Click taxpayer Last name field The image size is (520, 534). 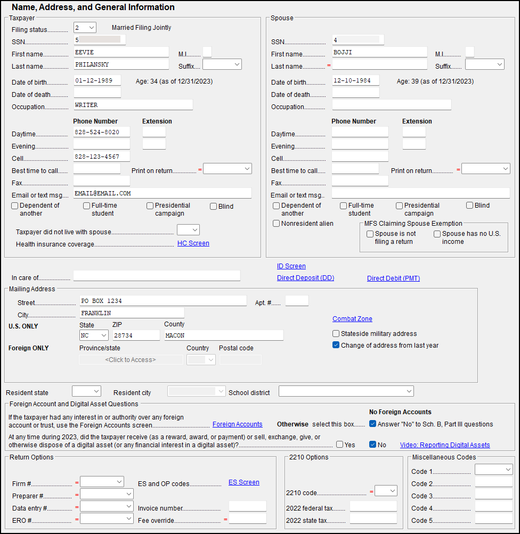pos(121,64)
